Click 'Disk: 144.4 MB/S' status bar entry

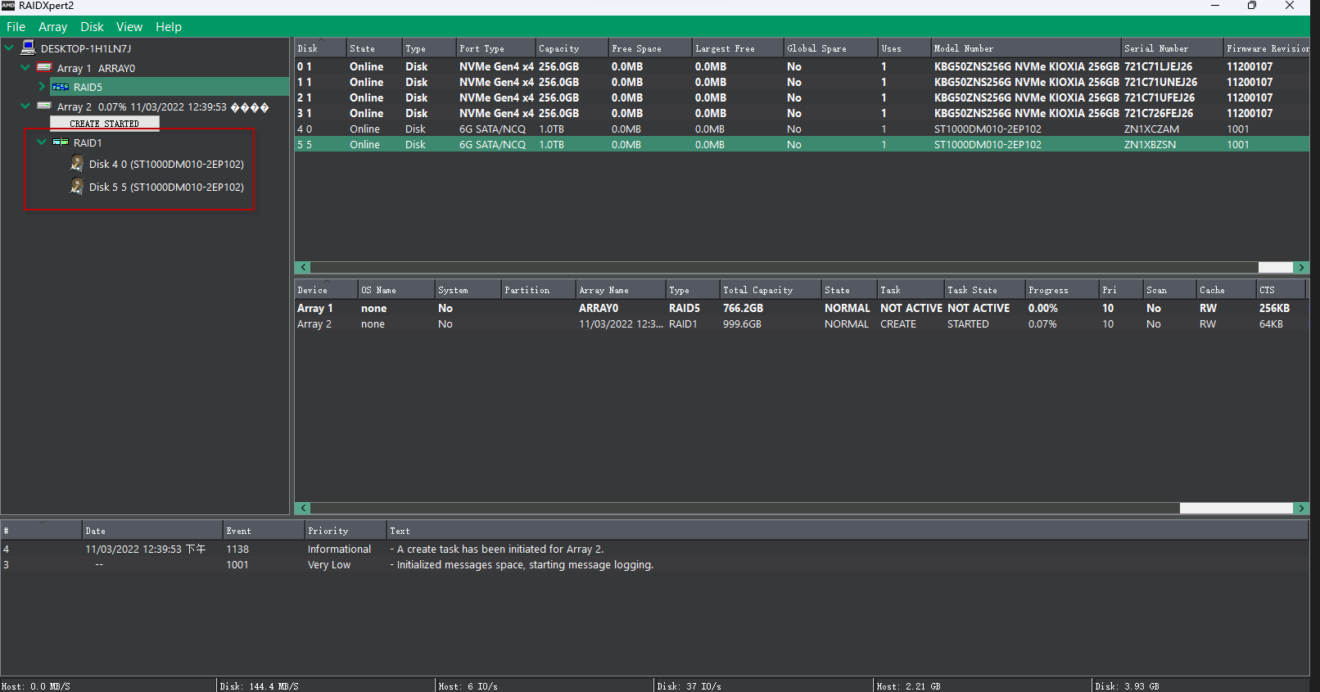point(325,685)
